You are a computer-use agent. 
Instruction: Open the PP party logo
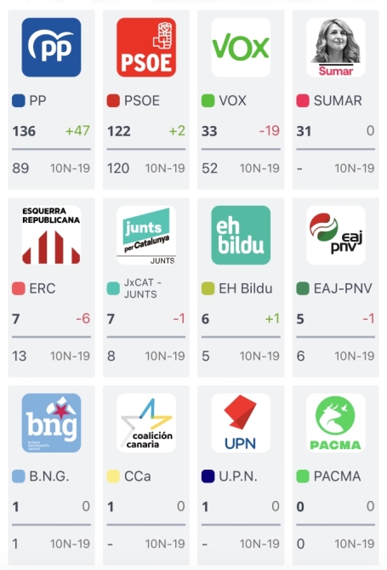[x=51, y=48]
